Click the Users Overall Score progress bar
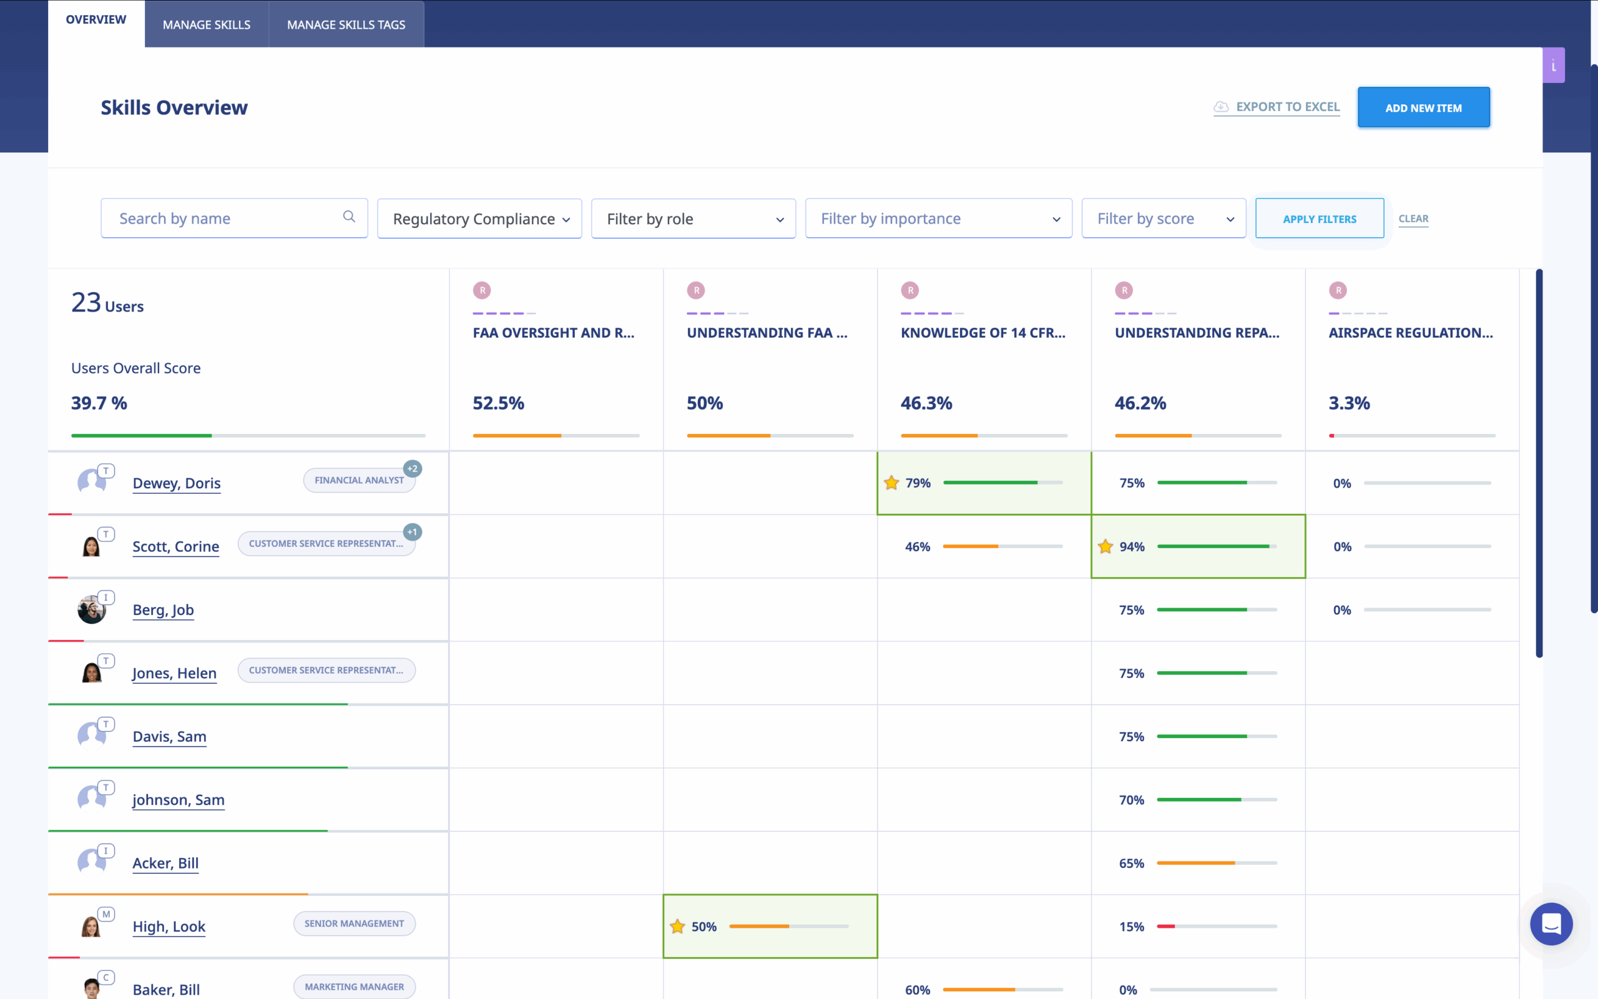1598x999 pixels. [248, 435]
